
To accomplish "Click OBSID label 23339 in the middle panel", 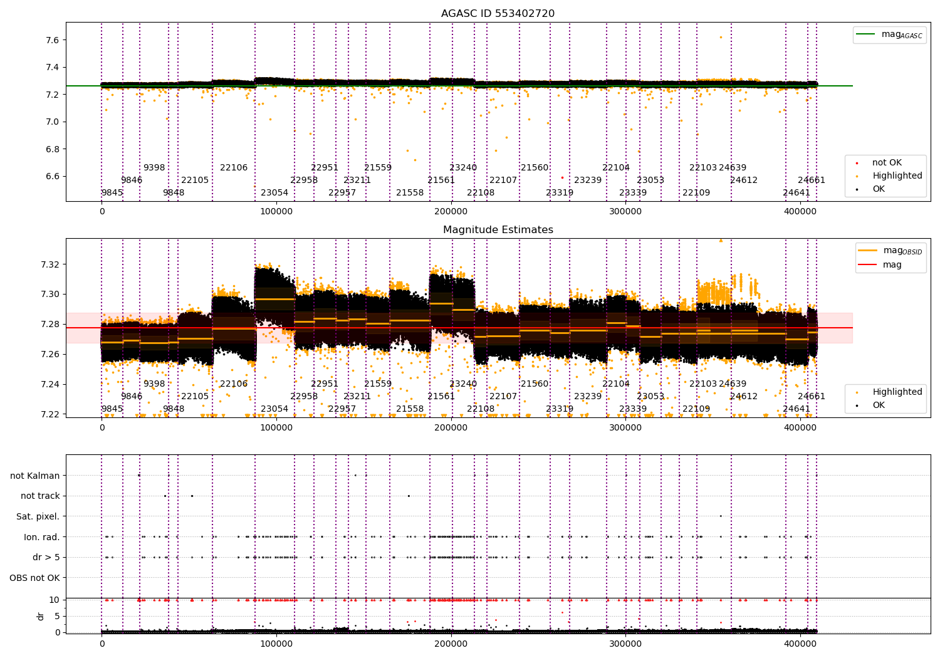I will pyautogui.click(x=633, y=409).
